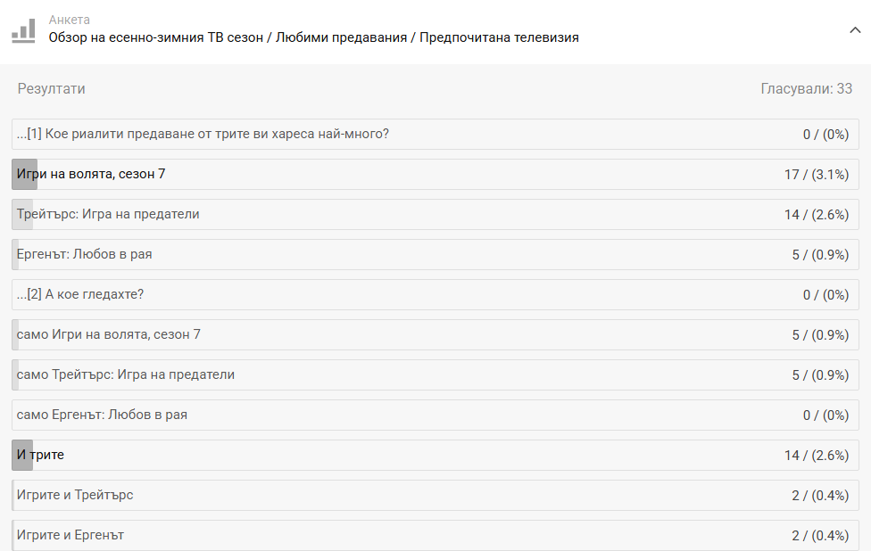Click the 'Гласували: 33' voter count

(806, 89)
